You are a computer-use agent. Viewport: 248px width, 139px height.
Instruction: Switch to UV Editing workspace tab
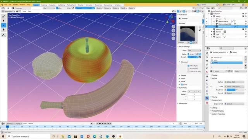[x=61, y=5]
